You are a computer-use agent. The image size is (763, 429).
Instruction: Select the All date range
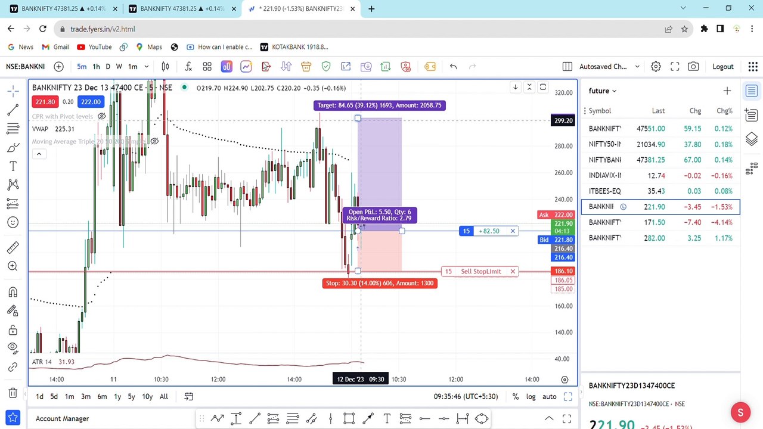(x=163, y=397)
